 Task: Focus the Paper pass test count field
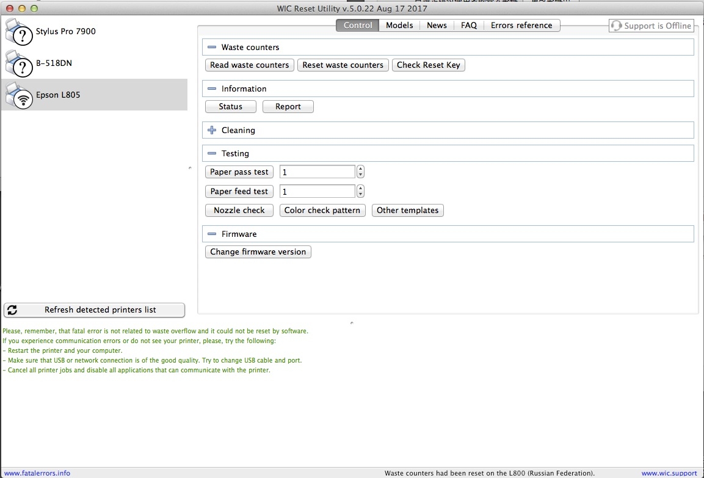pyautogui.click(x=318, y=172)
